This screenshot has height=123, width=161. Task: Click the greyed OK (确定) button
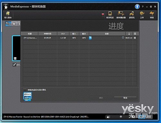[x=101, y=98]
